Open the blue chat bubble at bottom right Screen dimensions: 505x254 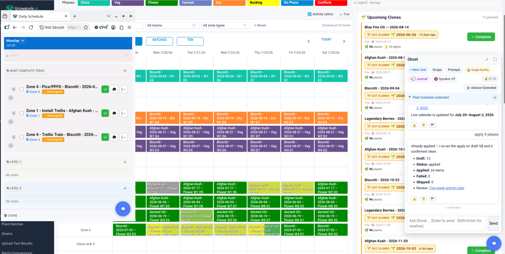(494, 243)
